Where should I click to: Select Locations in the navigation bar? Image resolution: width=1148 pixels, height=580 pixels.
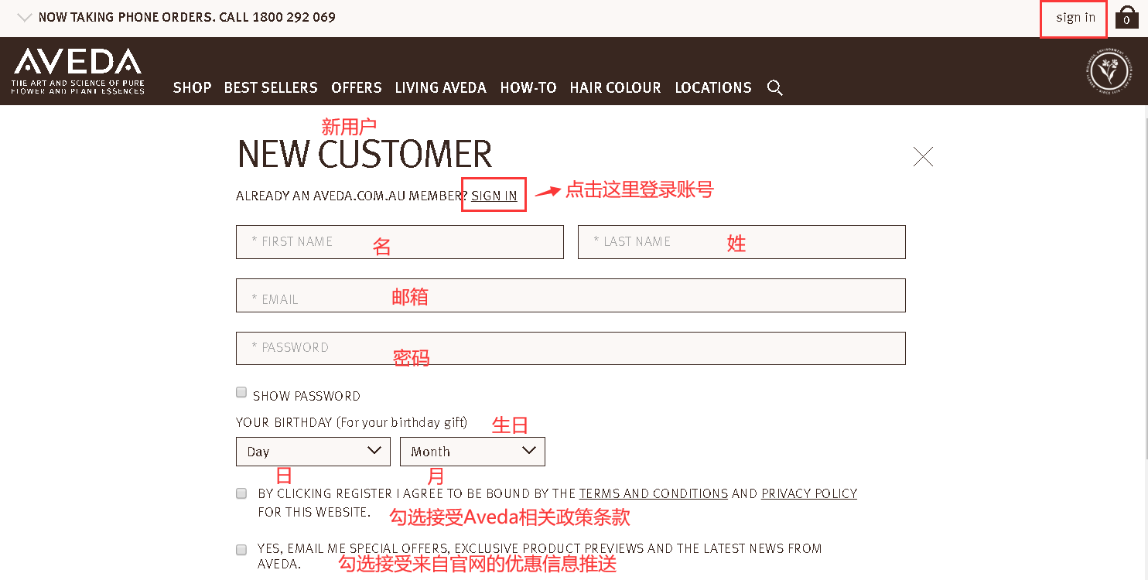click(x=712, y=87)
